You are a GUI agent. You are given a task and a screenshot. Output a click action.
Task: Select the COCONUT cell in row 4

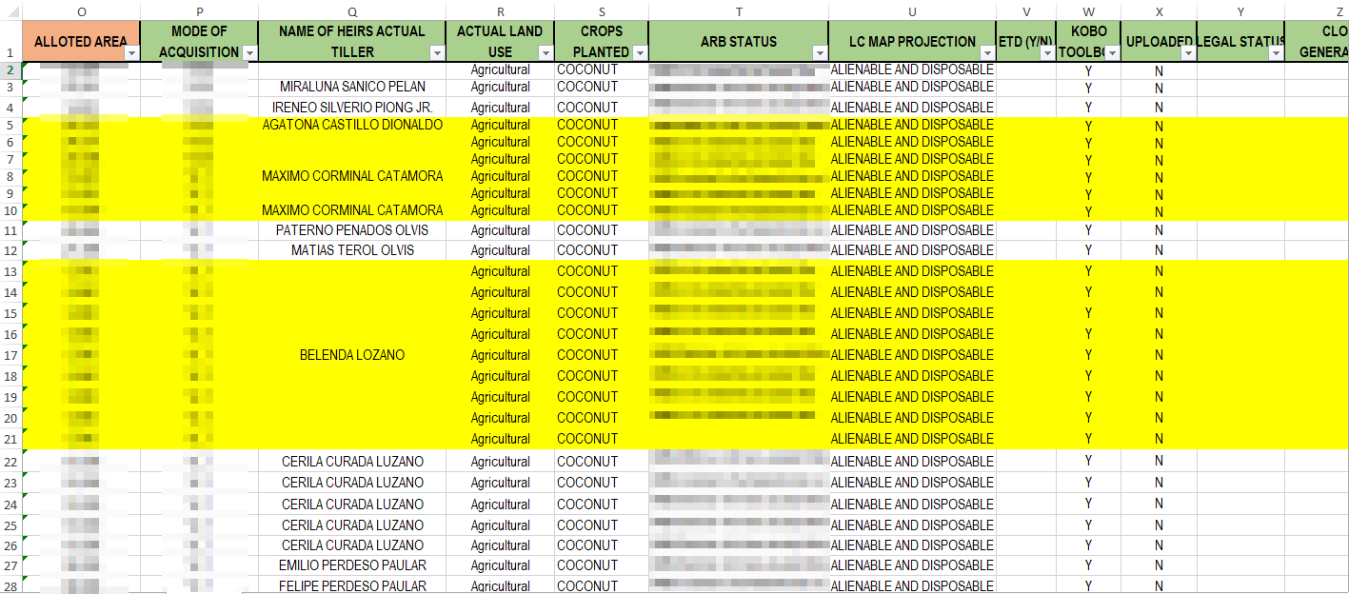[602, 107]
